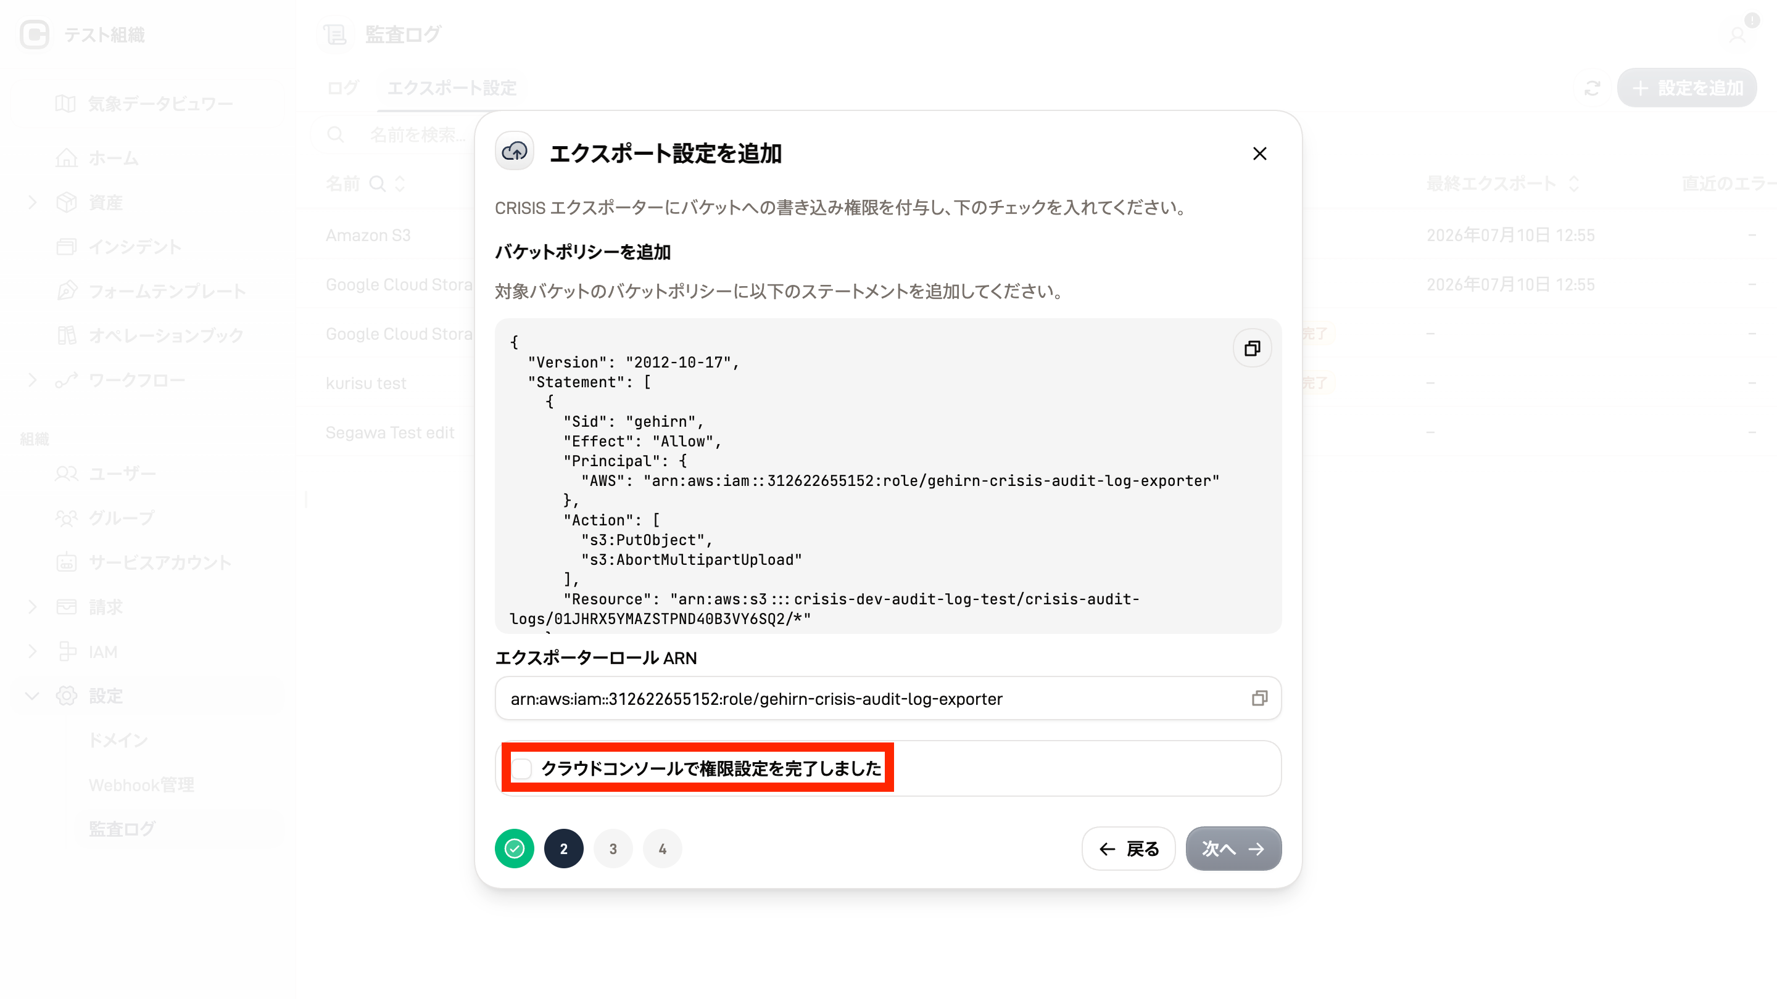Viewport: 1777px width, 999px height.
Task: Click the ワークフロー icon
Action: click(66, 380)
